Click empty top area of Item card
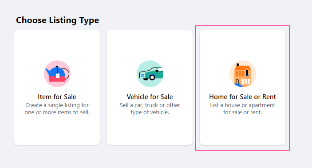Image resolution: width=312 pixels, height=168 pixels. click(x=57, y=45)
